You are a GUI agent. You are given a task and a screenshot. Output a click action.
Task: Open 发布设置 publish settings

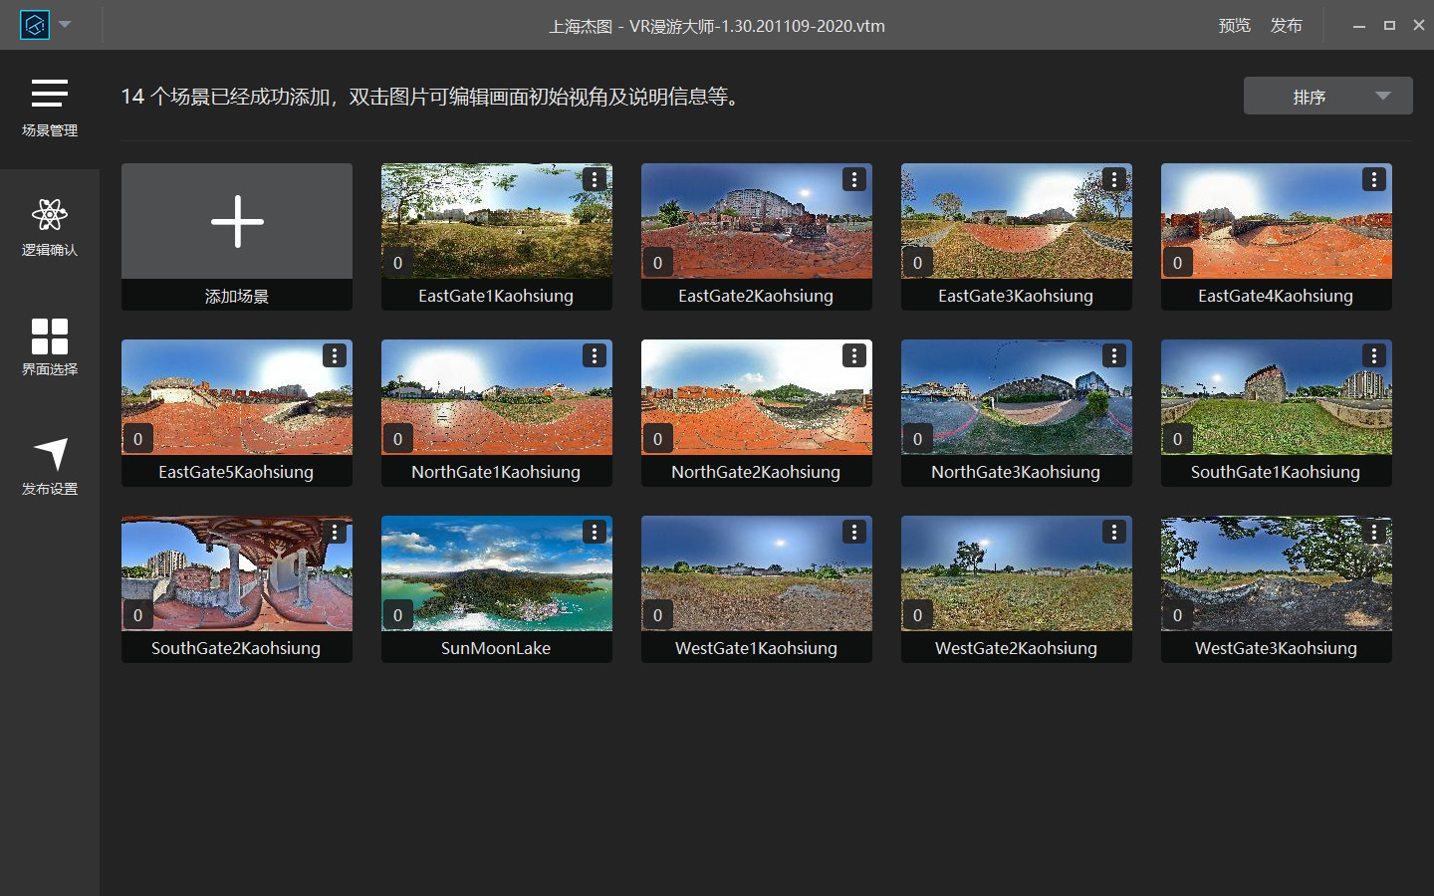tap(49, 466)
